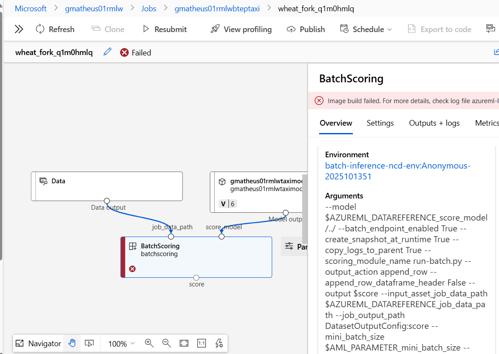Select the pan hand tool
This screenshot has width=499, height=354.
[x=72, y=343]
